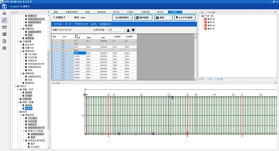This screenshot has width=279, height=151.
Task: Click the 角度 column header
Action: click(x=106, y=36)
